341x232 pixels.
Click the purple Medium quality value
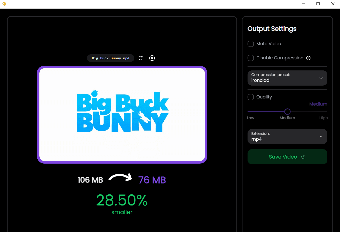click(318, 104)
